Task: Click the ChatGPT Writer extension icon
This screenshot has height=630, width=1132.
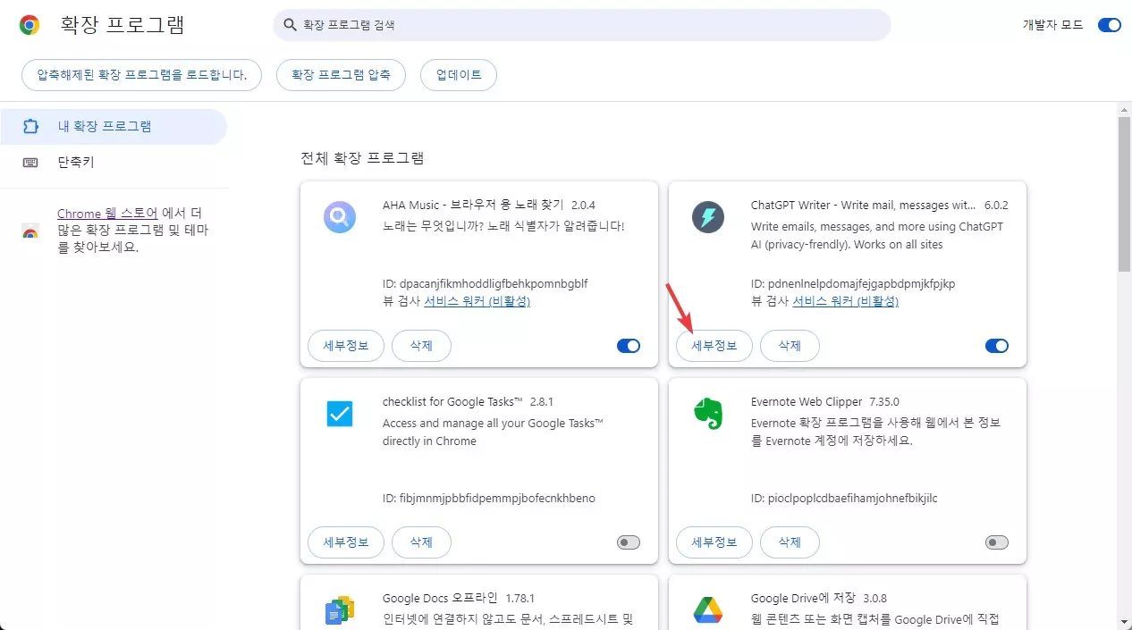Action: click(x=708, y=217)
